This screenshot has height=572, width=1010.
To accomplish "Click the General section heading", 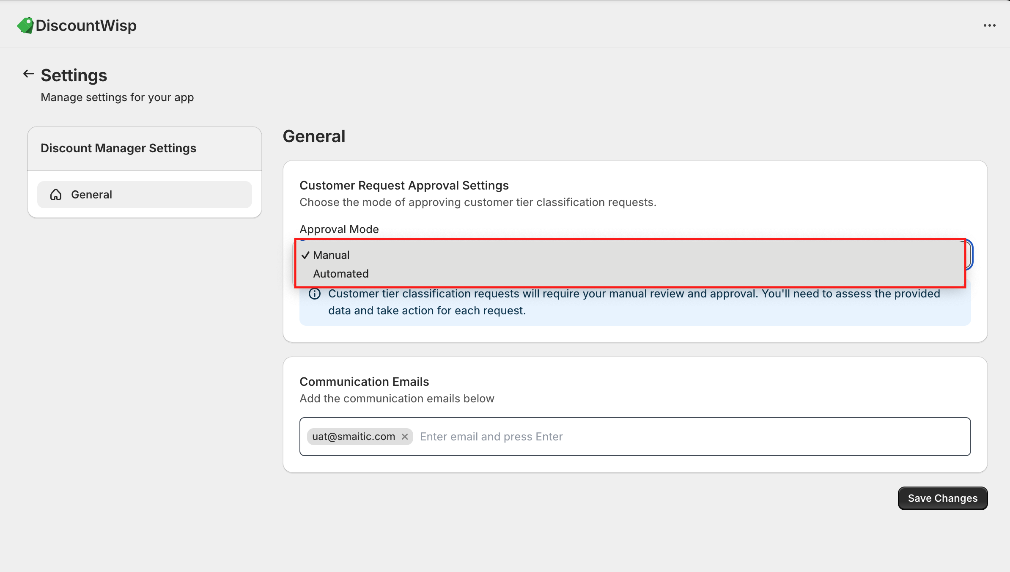I will [x=314, y=136].
